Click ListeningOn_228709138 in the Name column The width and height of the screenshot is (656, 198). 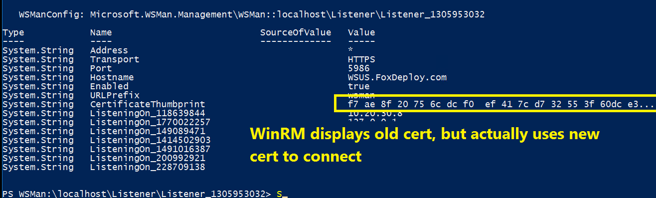(x=148, y=167)
